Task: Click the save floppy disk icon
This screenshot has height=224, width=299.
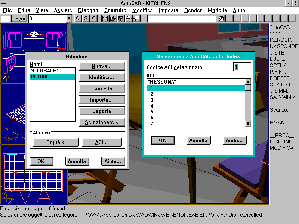Action: point(121,18)
